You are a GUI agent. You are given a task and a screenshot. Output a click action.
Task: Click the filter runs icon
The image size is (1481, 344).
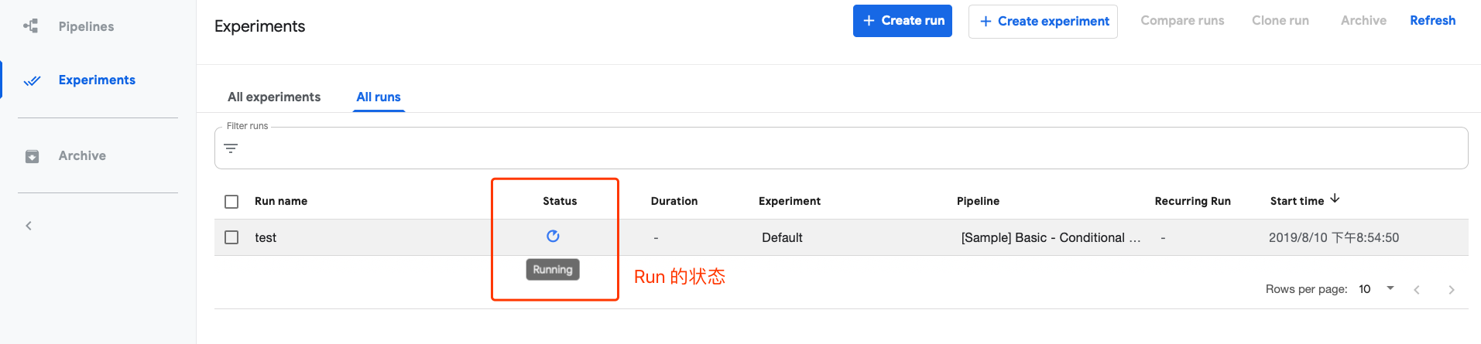tap(231, 148)
